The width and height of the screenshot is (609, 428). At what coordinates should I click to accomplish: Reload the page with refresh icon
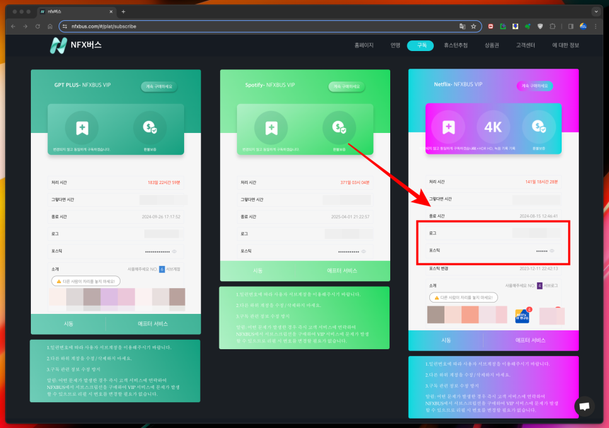coord(38,26)
